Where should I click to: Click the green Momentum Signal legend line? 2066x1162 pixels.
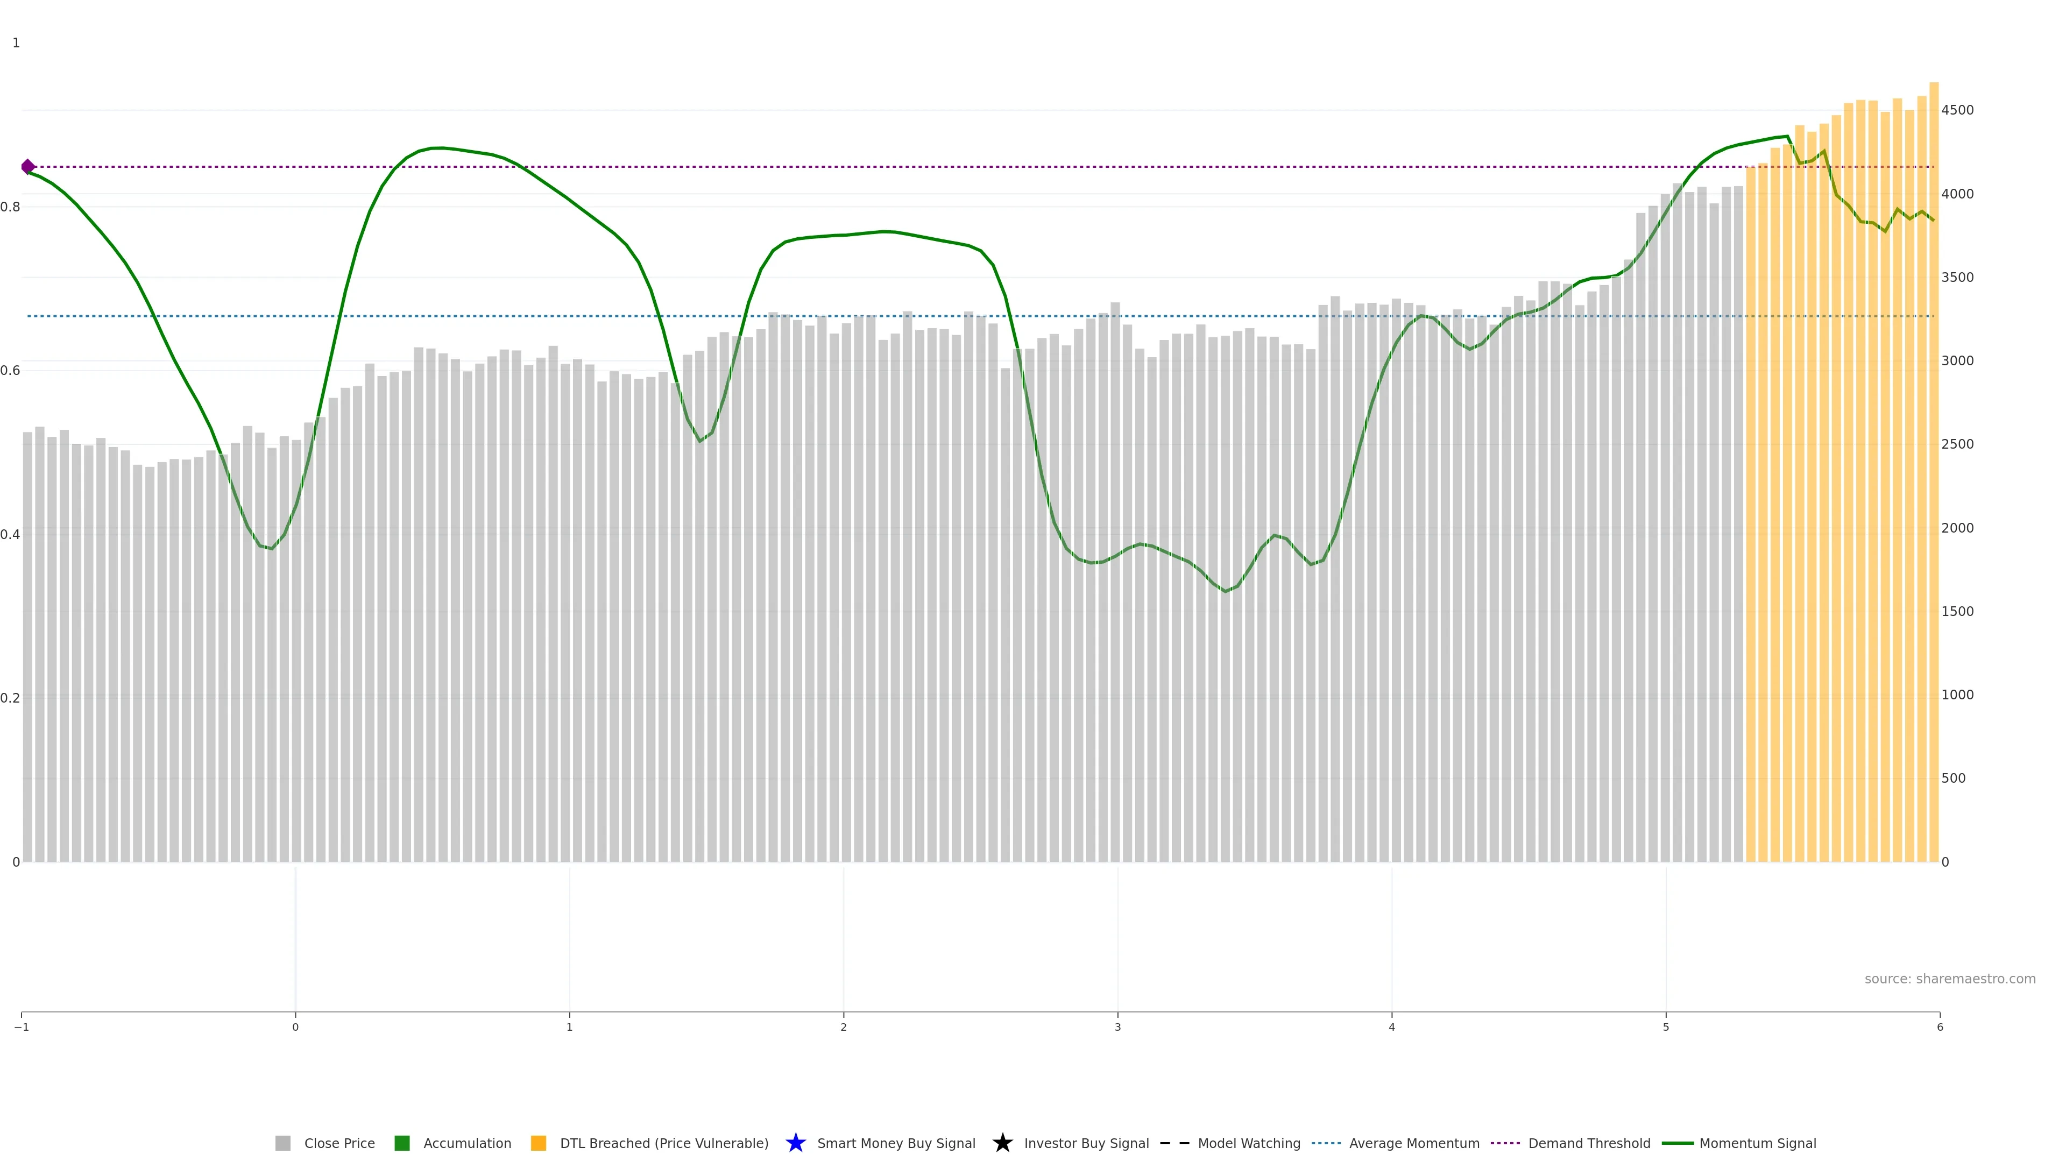click(1677, 1143)
